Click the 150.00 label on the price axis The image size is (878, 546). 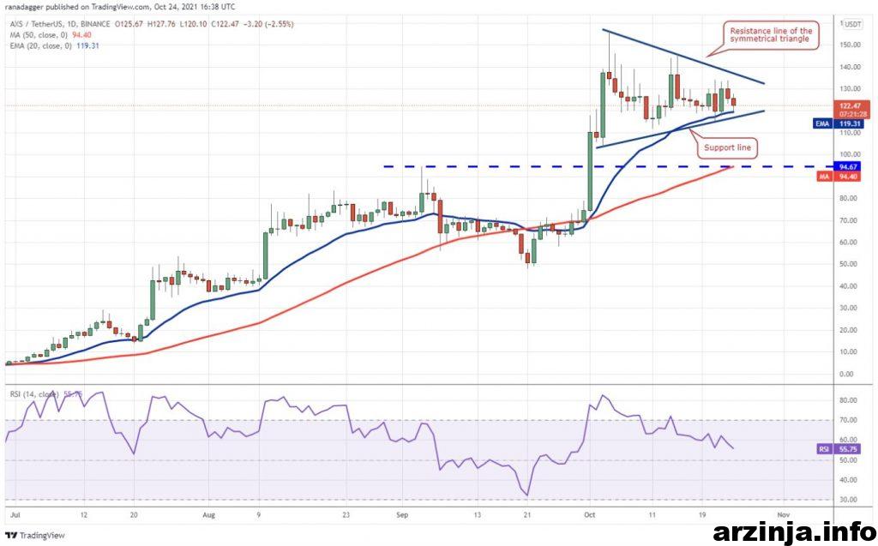851,45
